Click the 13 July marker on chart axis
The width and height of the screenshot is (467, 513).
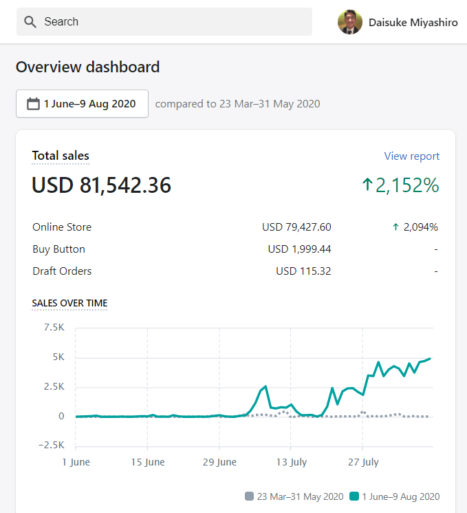pos(290,462)
